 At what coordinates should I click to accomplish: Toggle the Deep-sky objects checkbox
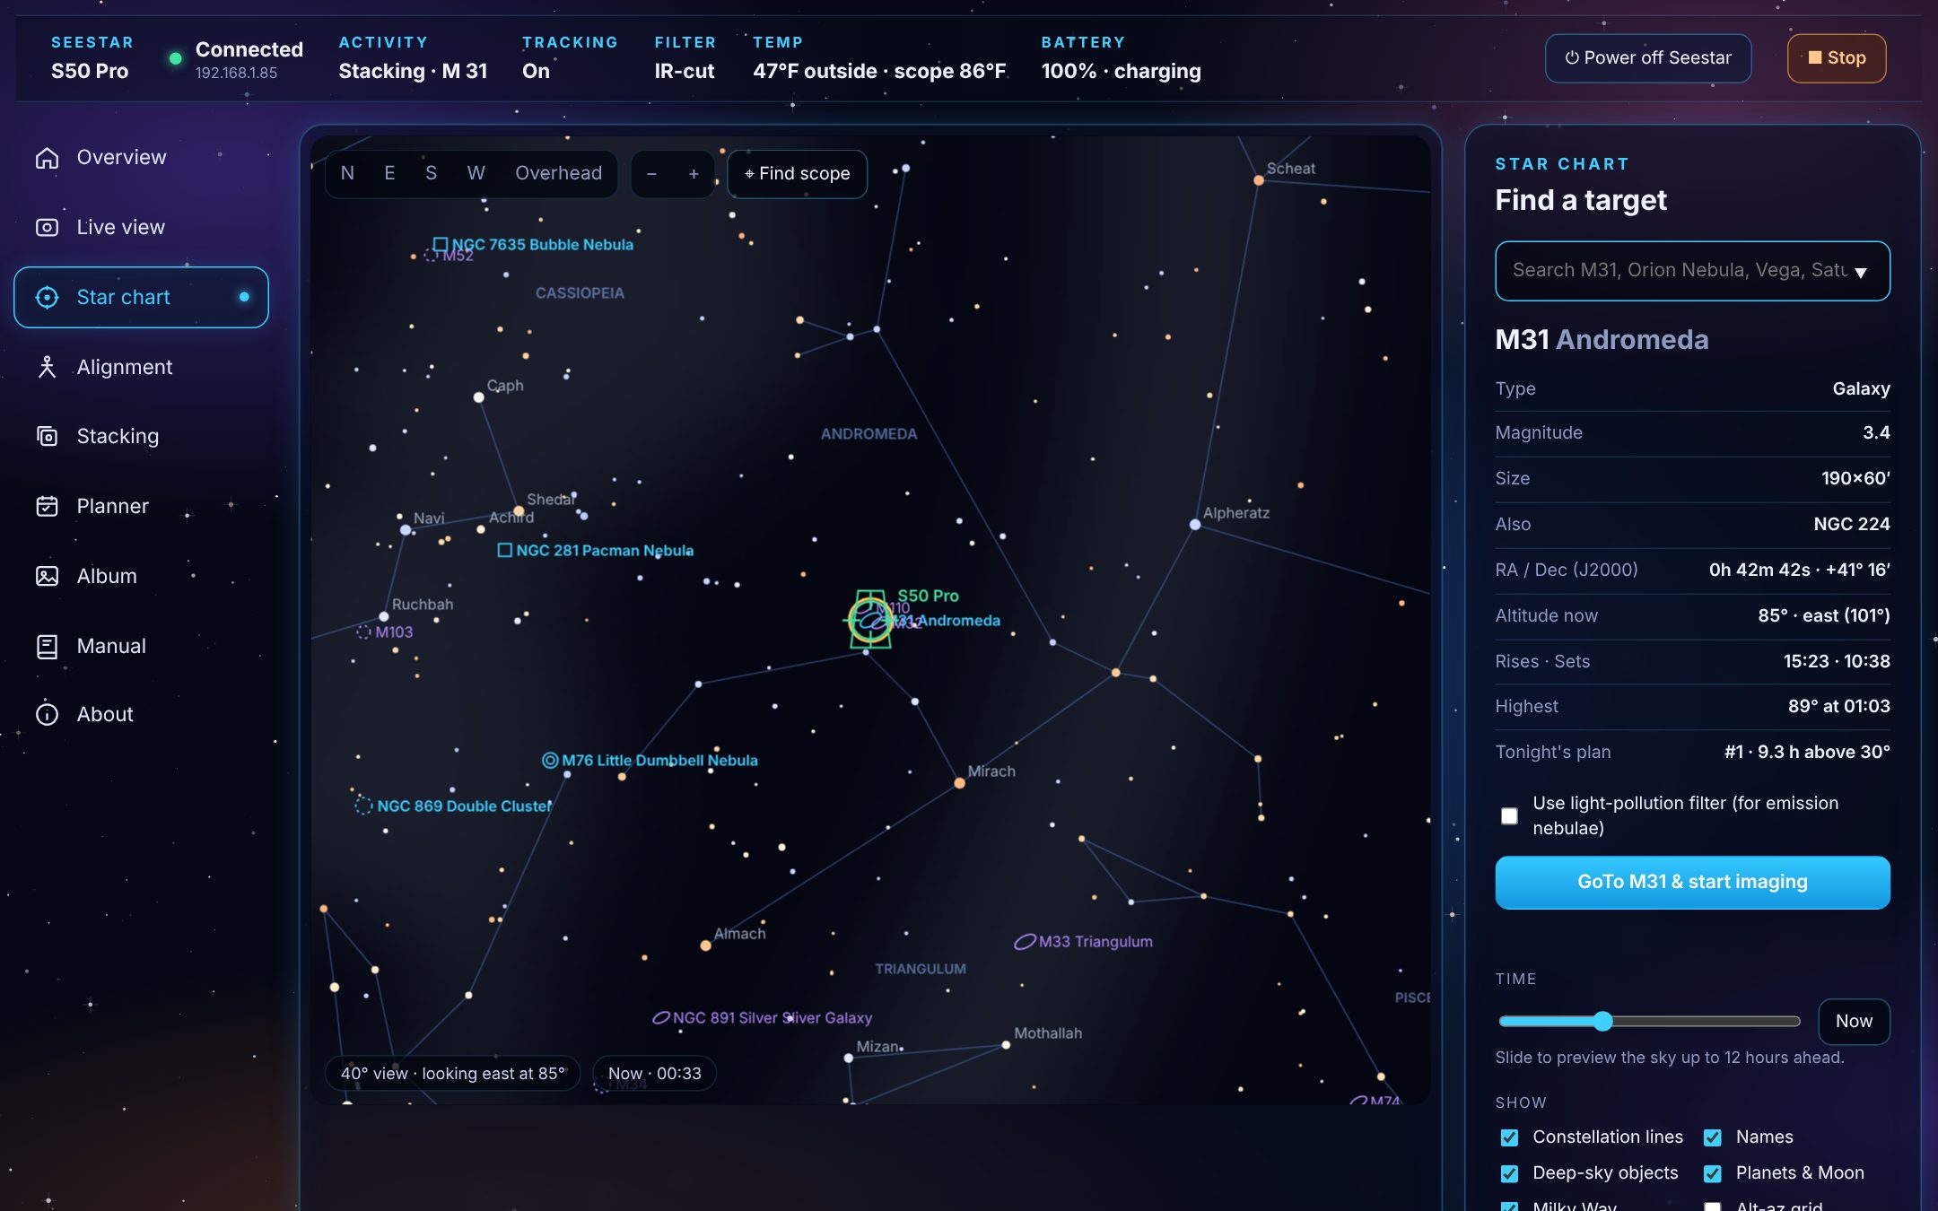(x=1509, y=1173)
